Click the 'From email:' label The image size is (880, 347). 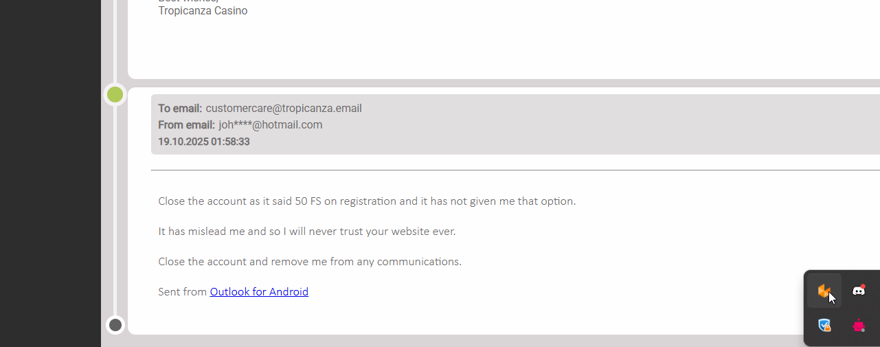click(x=186, y=125)
